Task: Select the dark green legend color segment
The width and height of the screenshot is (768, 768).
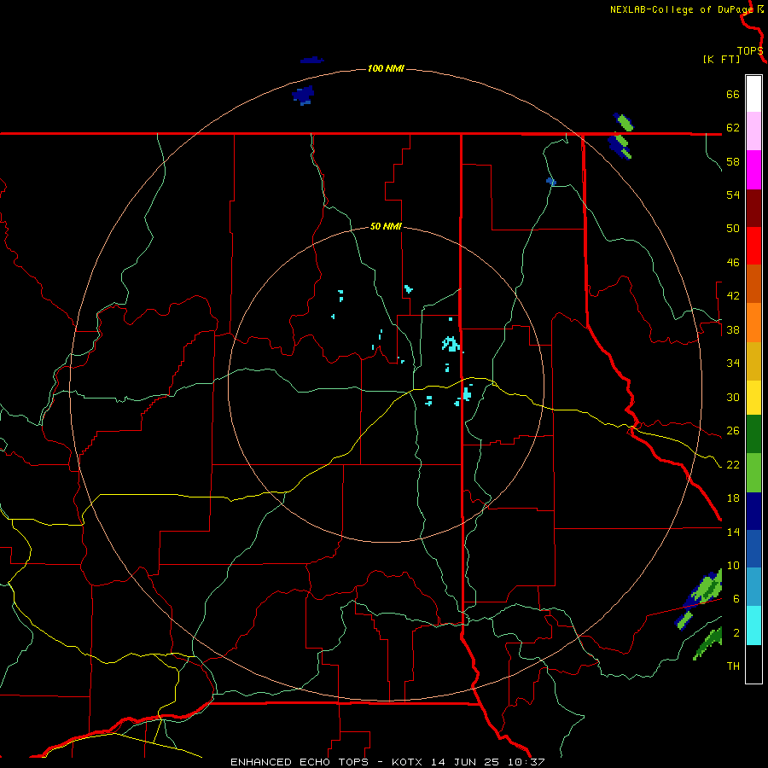Action: [x=753, y=434]
